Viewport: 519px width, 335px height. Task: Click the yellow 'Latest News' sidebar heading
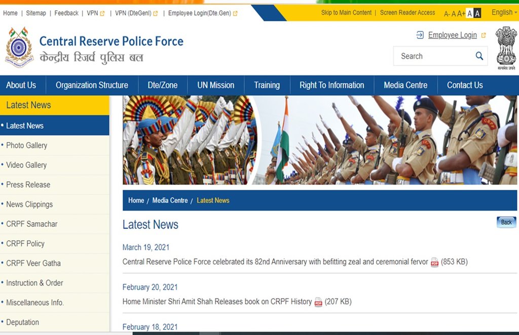(55, 105)
